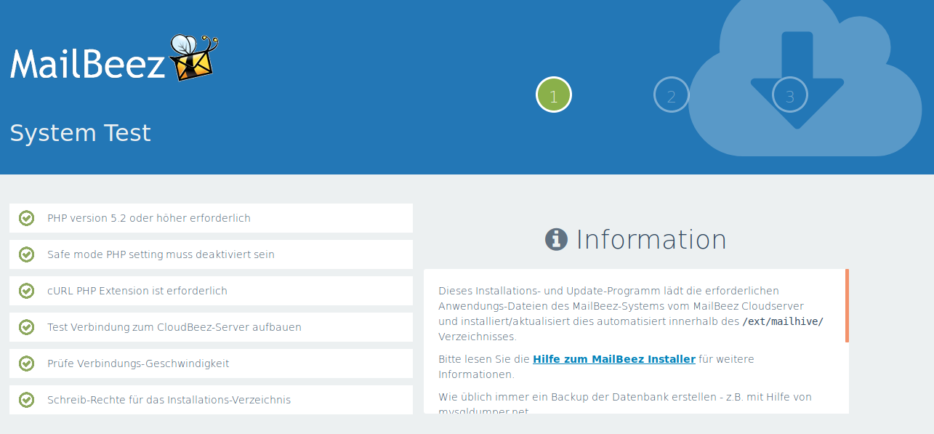Click the 'Schreib-Rechte für das Installations-Verzeichnis' row
Viewport: 934px width, 434px height.
pyautogui.click(x=211, y=399)
